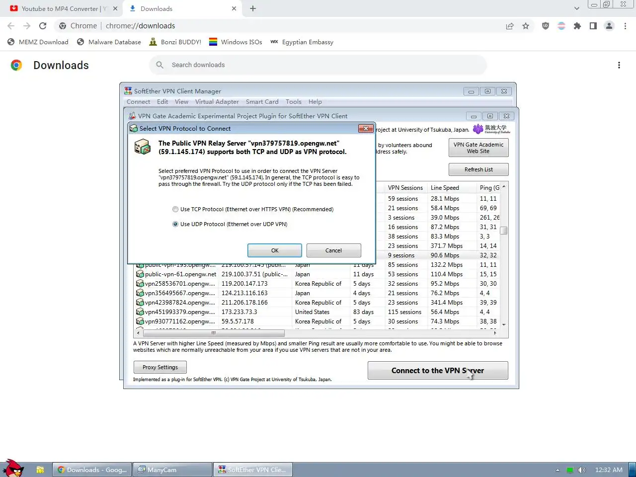Screen dimensions: 636x477
Task: Click SoftEther VPN Client Manager title icon
Action: [x=128, y=91]
